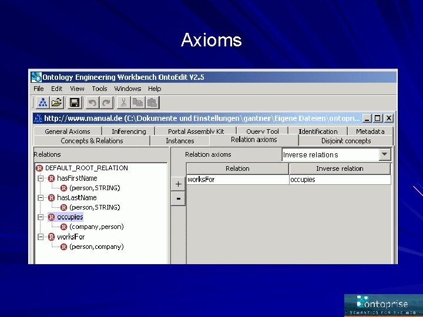This screenshot has width=423, height=317.
Task: Click the R icon beside occupies
Action: coord(51,217)
